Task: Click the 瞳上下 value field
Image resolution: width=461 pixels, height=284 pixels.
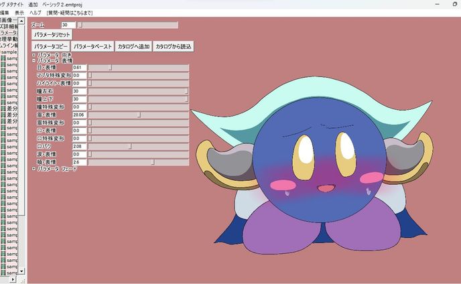Action: [79, 99]
